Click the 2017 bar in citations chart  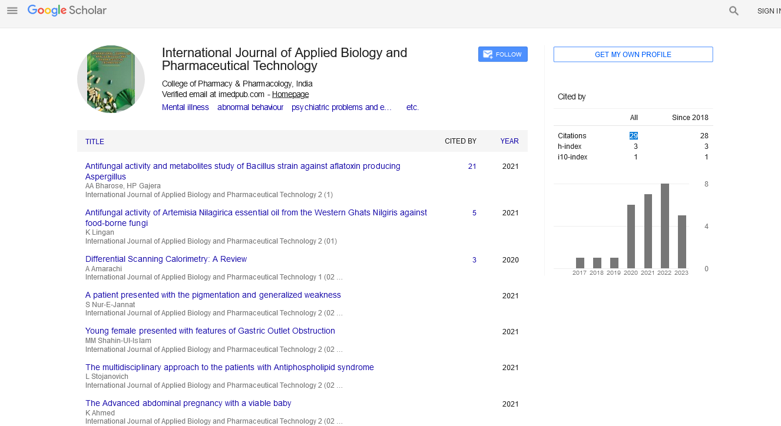pyautogui.click(x=580, y=263)
